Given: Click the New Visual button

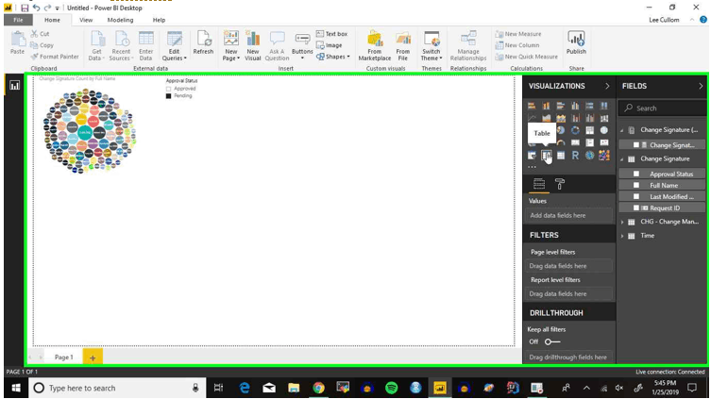Looking at the screenshot, I should click(x=252, y=45).
